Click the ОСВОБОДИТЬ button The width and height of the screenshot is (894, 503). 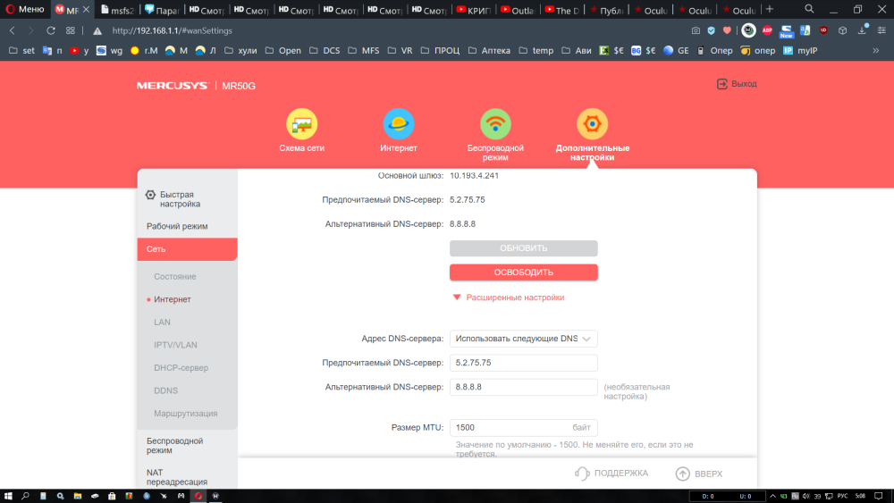pos(523,272)
